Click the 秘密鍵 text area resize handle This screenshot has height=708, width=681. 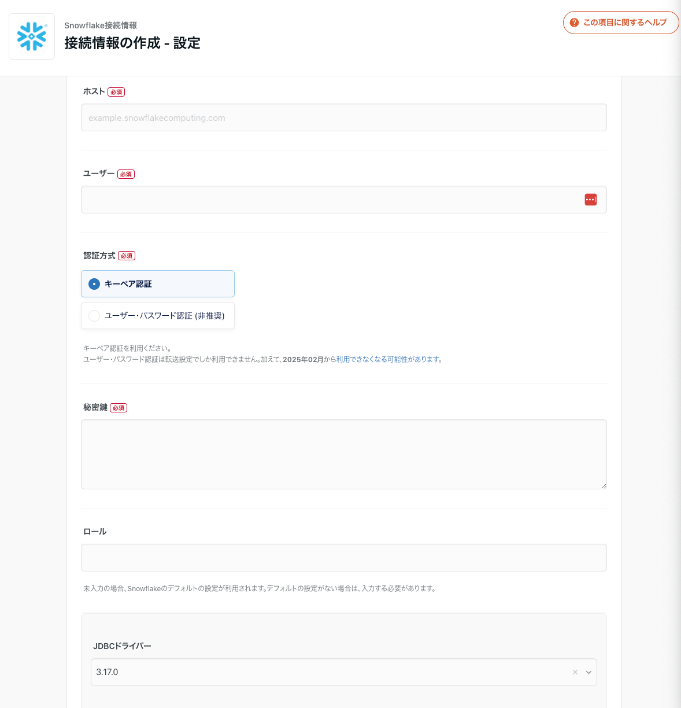[x=604, y=486]
